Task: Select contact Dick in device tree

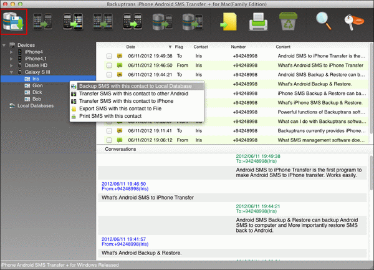Action: (37, 92)
